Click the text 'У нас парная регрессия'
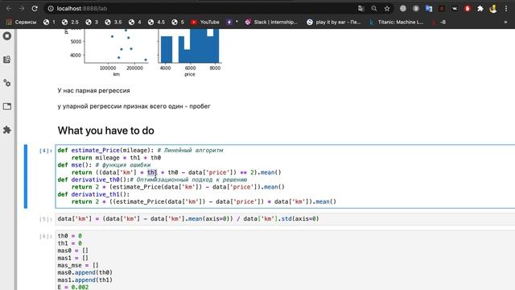 pyautogui.click(x=93, y=90)
